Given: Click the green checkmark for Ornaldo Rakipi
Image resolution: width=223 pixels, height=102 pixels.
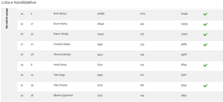Looking at the screenshot, I should click(205, 45).
